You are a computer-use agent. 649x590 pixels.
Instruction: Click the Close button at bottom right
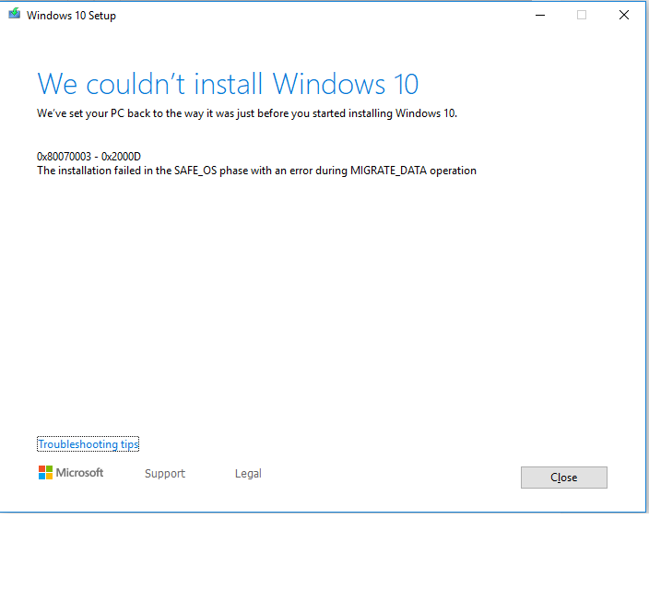pyautogui.click(x=564, y=478)
